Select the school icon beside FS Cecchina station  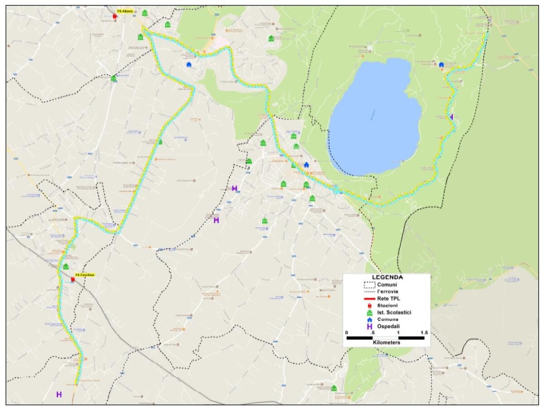pyautogui.click(x=66, y=267)
